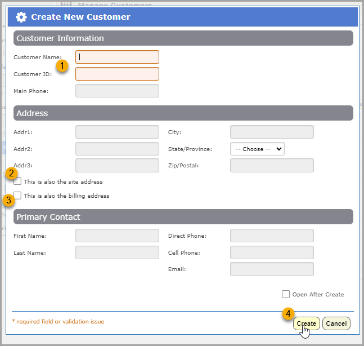Click the Email input field
The height and width of the screenshot is (346, 364).
pos(272,269)
